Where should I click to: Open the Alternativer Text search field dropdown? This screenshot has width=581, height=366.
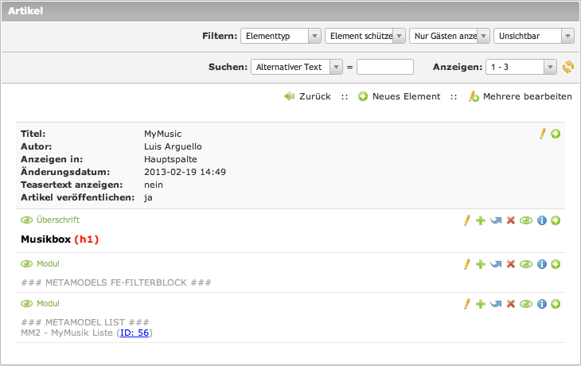pos(296,67)
